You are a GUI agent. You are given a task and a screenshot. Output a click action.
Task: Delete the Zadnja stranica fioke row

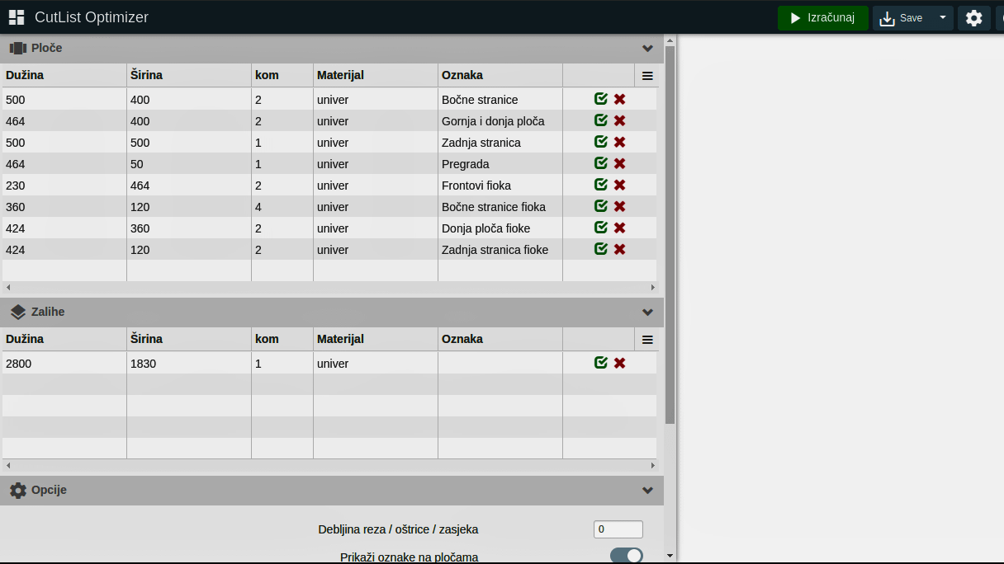pyautogui.click(x=619, y=250)
